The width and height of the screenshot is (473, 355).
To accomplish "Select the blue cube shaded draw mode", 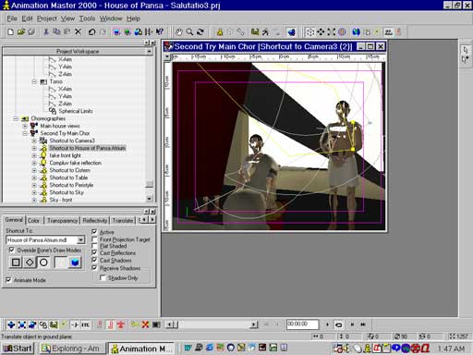I will (x=75, y=263).
